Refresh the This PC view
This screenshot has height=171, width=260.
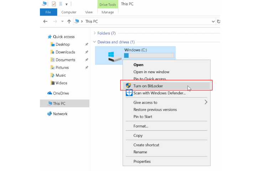click(x=218, y=21)
